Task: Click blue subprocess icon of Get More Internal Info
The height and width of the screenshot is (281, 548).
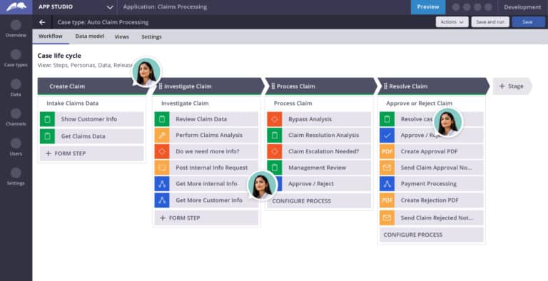Action: pos(162,184)
